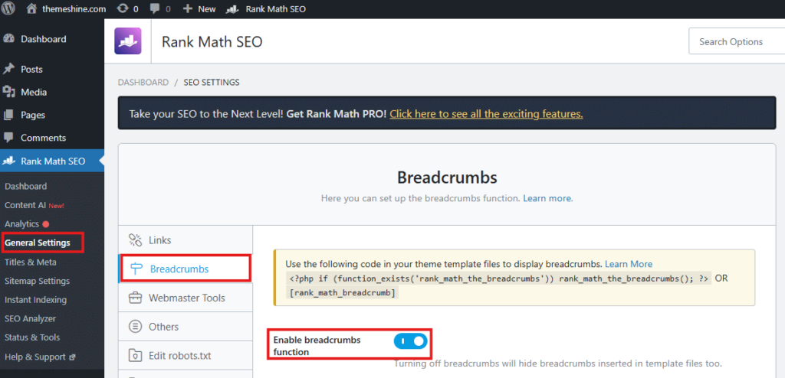Open Rank Math Dashboard submenu item
Screen dimensions: 785x378
[x=25, y=187]
